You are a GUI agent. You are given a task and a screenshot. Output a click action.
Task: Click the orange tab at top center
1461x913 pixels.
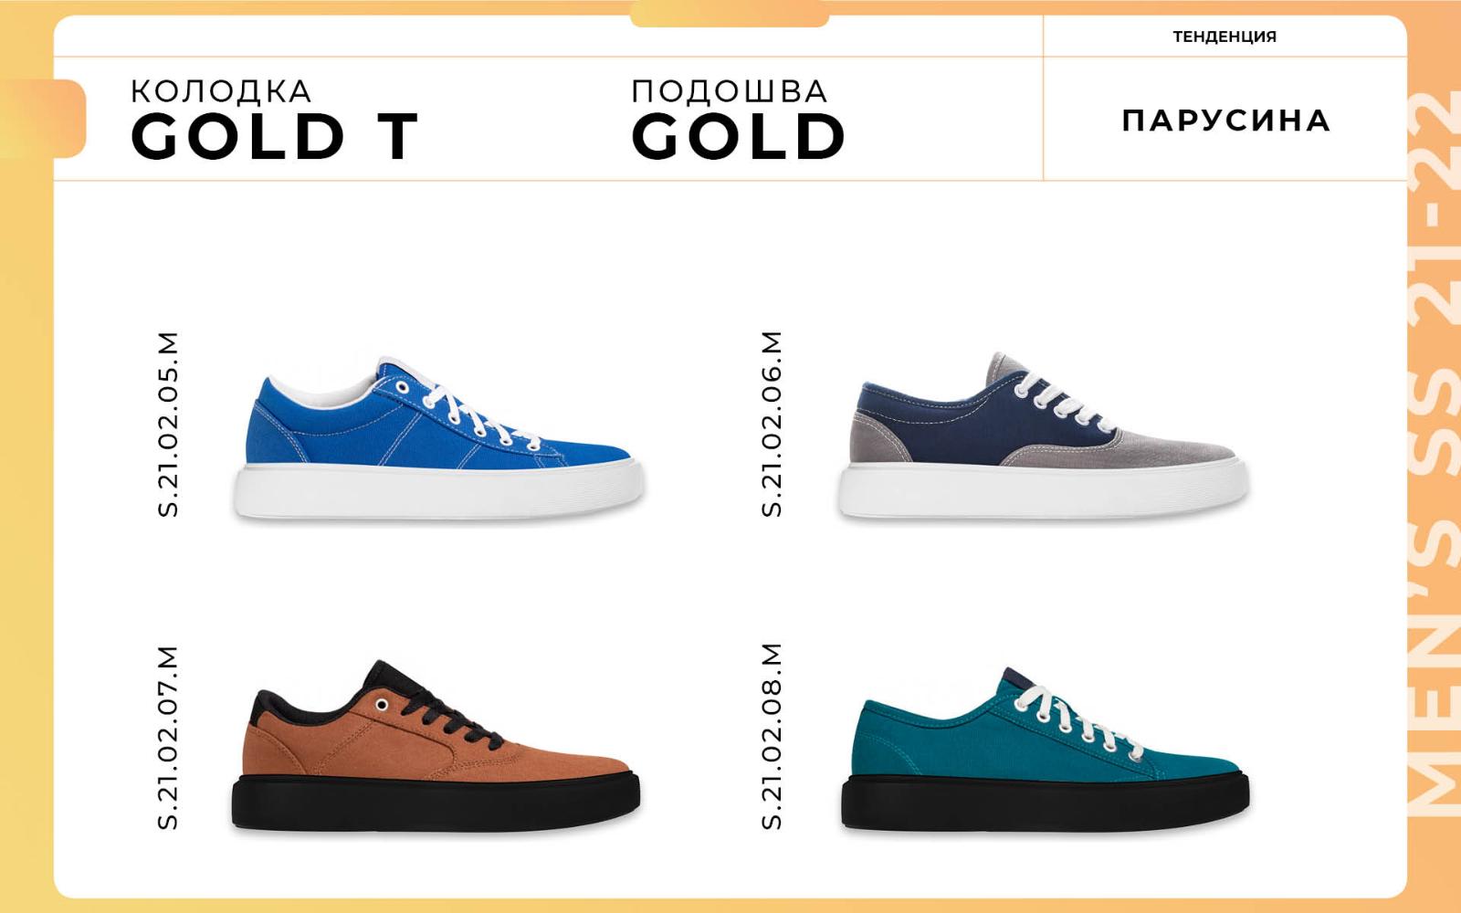[730, 14]
